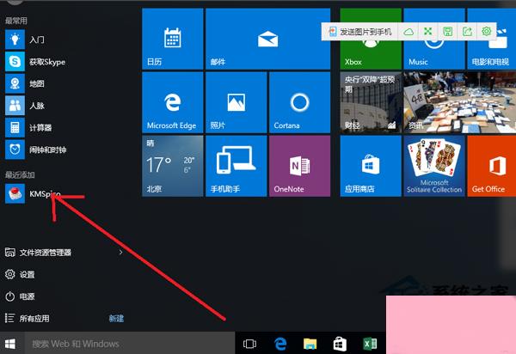Launch Microsoft Solitaire Collection tile

pos(434,166)
